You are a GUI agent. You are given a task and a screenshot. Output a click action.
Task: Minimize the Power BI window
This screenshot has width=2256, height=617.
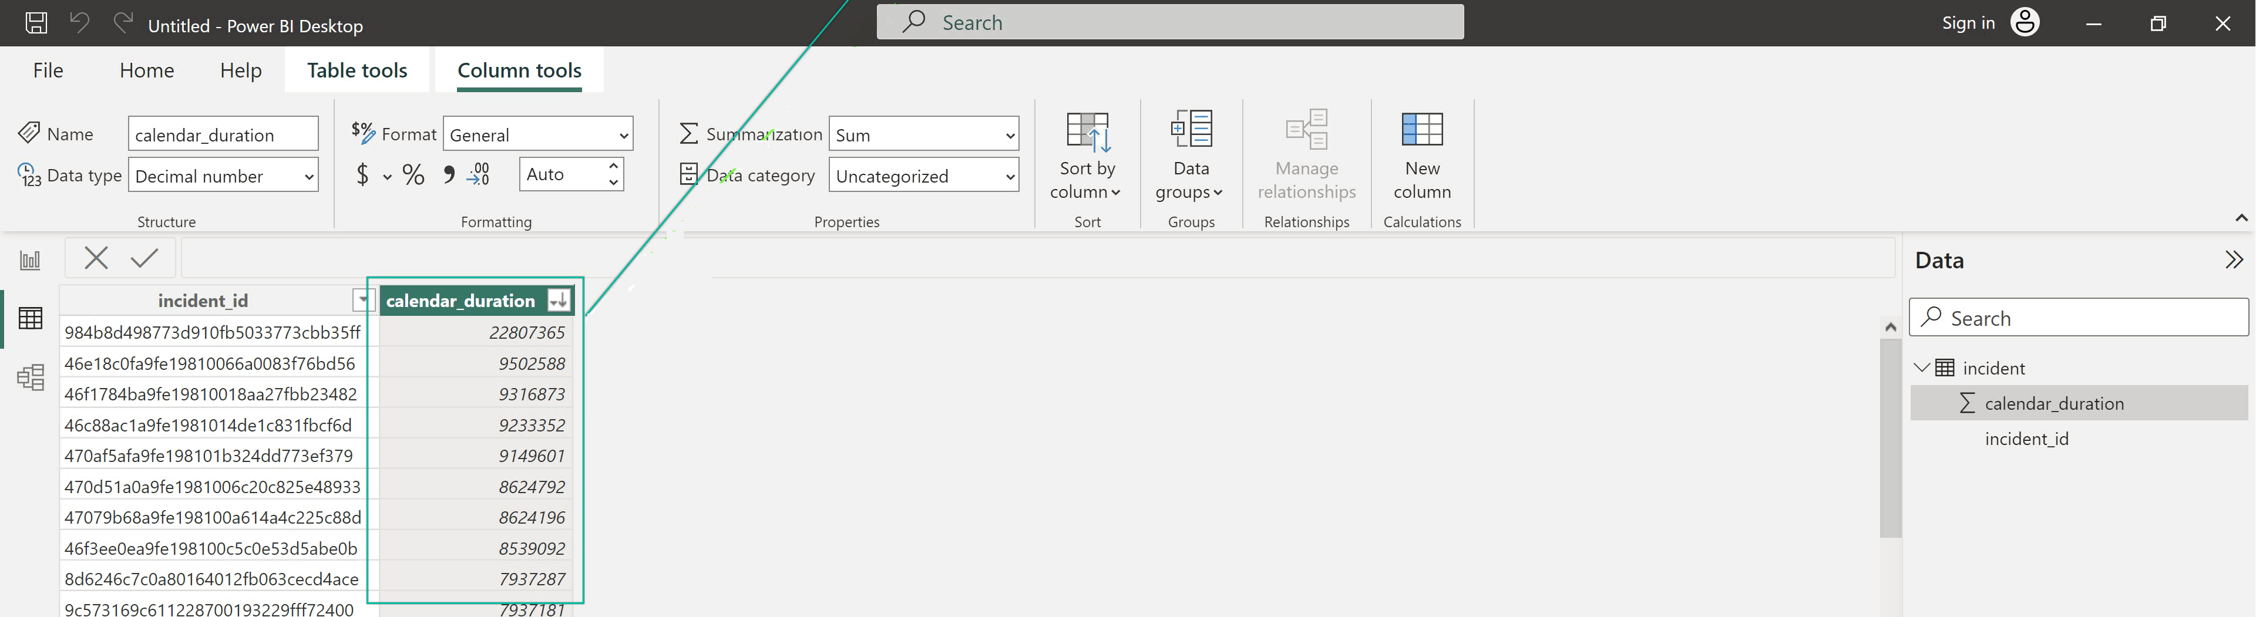pos(2093,23)
